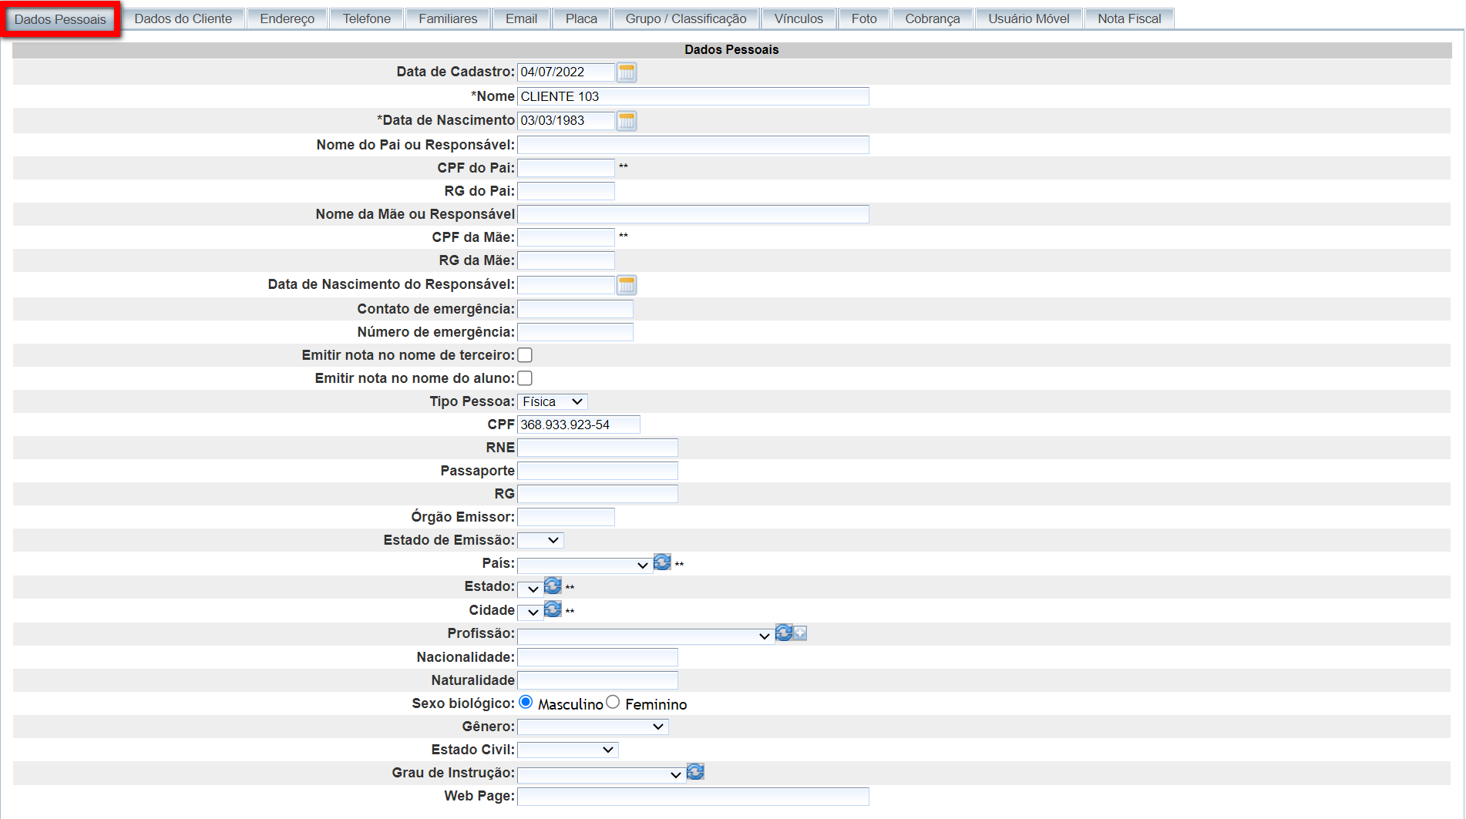Screen dimensions: 1466x819
Task: Open calendar picker for Data de Cadastro
Action: pyautogui.click(x=627, y=72)
